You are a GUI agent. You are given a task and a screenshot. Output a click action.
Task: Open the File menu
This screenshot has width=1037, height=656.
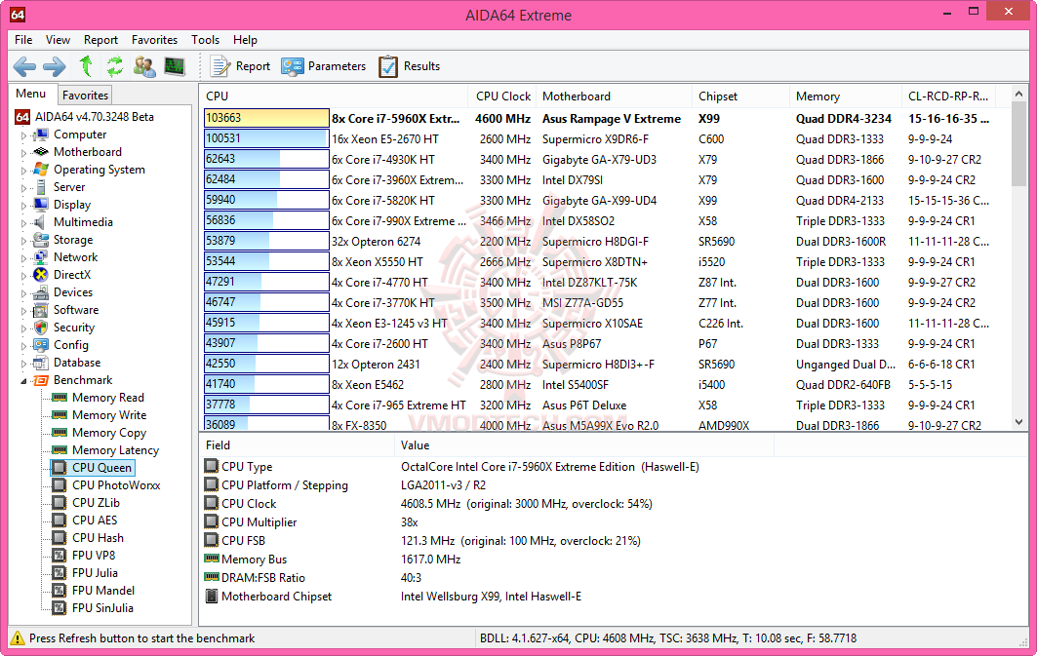[23, 40]
